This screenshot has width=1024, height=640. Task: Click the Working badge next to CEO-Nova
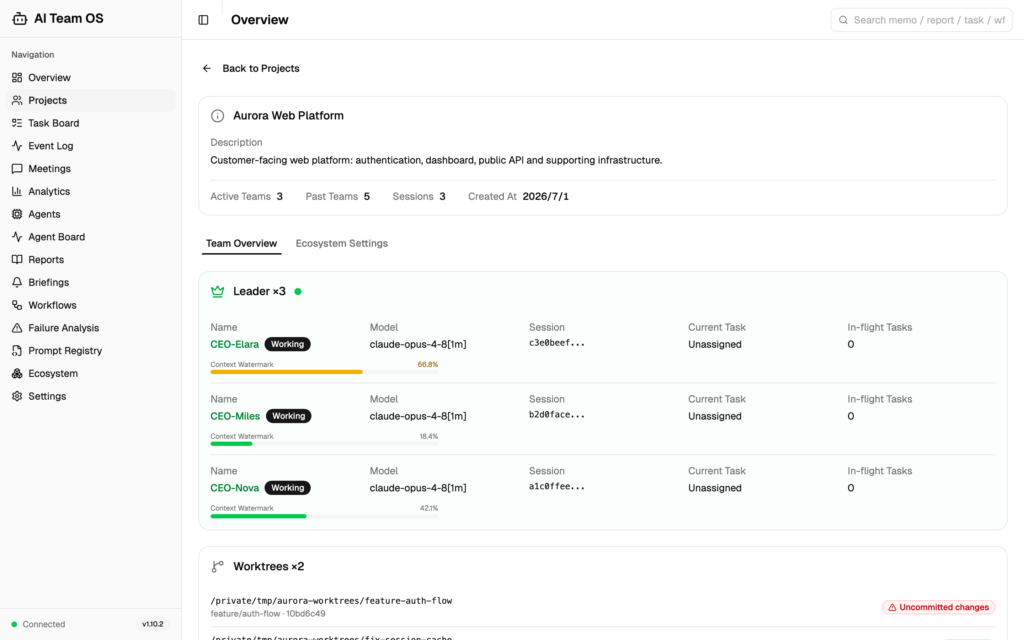pos(288,487)
